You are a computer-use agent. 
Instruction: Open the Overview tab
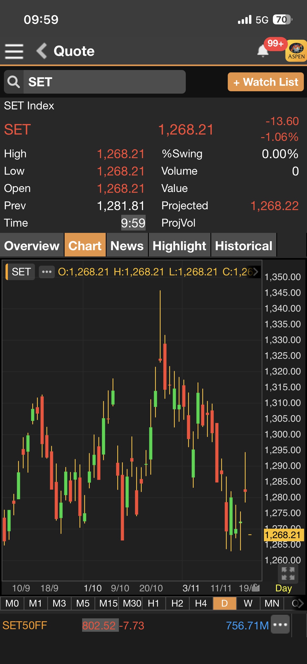coord(32,246)
